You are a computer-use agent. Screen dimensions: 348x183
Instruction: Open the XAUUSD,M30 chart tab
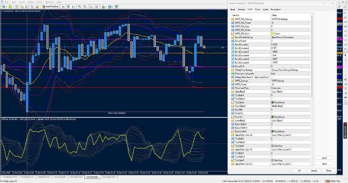(76, 177)
